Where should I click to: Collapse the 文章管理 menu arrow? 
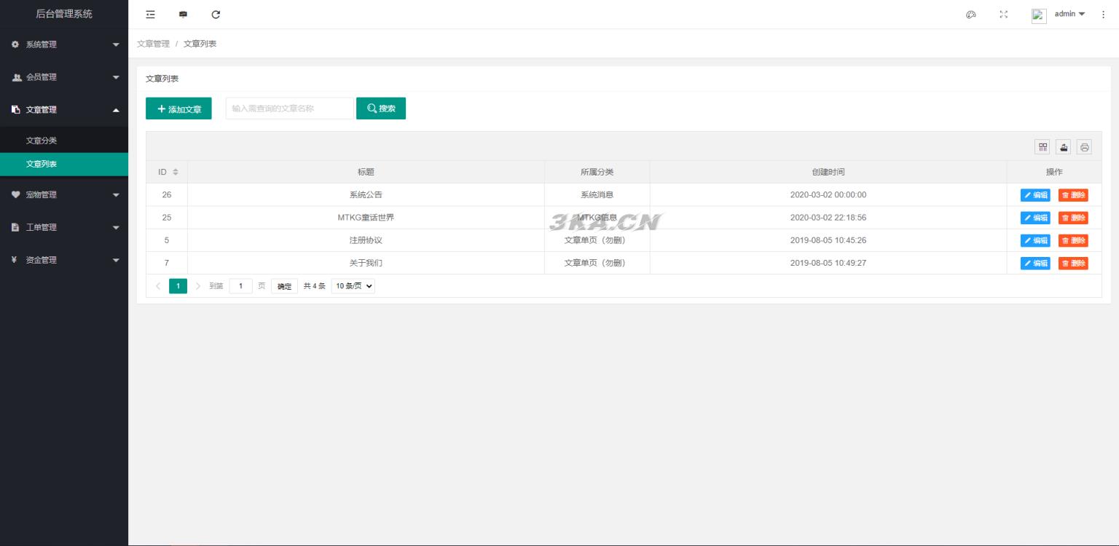[x=116, y=110]
